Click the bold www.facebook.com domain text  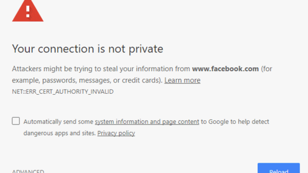[x=225, y=69]
